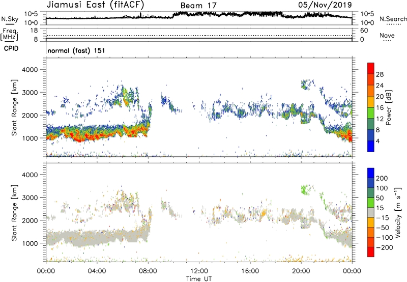Click the power panel 'Slant Range [km]' label
Screen dimensions: 407x282
(x=14, y=107)
